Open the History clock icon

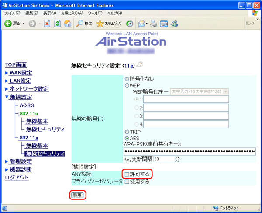click(x=130, y=24)
